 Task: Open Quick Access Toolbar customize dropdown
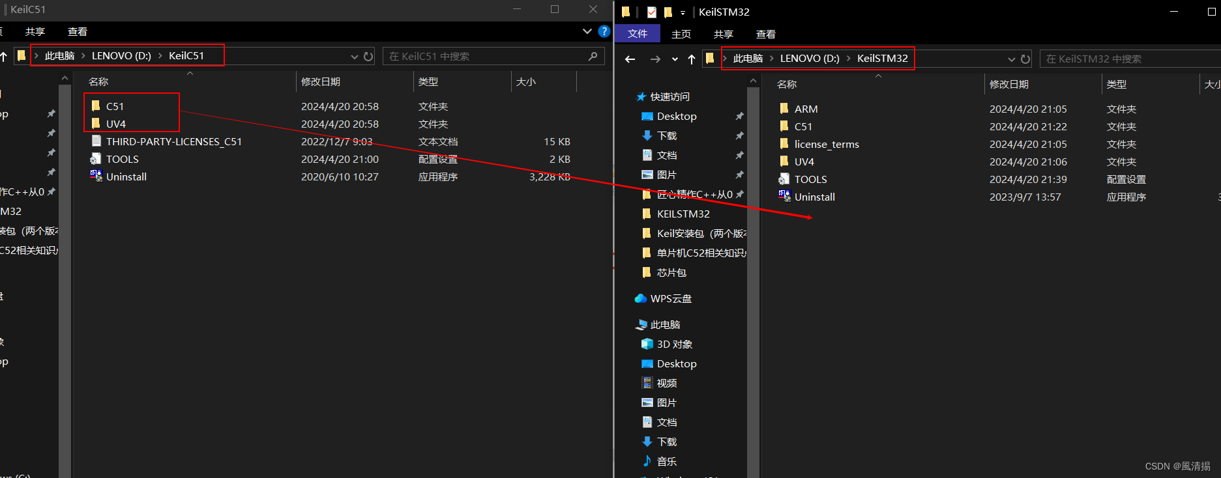coord(683,12)
